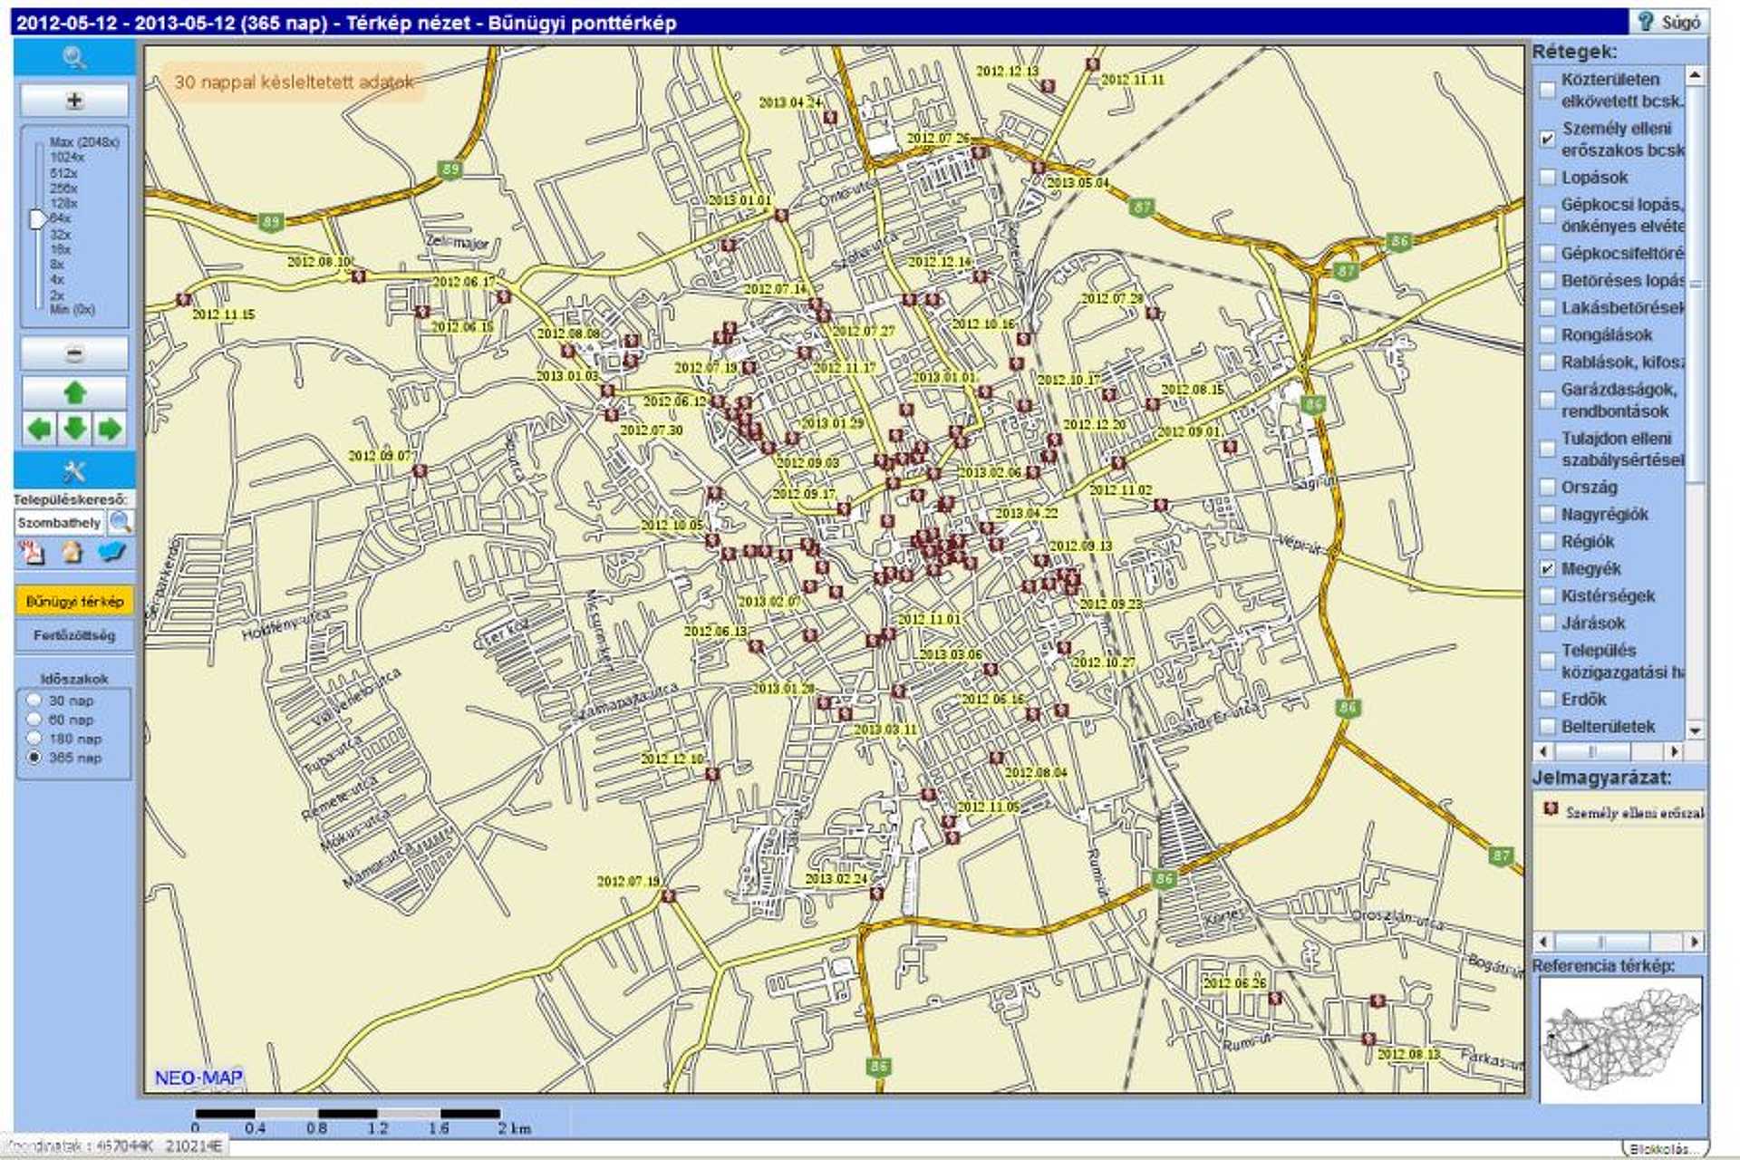Viewport: 1740px width, 1160px height.
Task: Enable the Ország layer checkbox
Action: 1548,488
